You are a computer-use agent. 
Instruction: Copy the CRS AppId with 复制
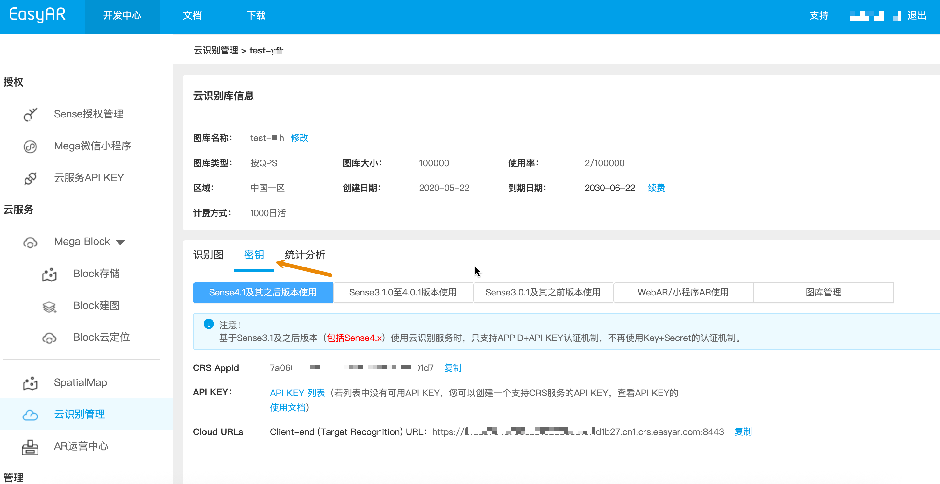452,368
